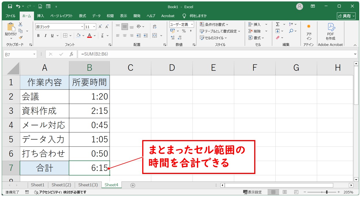Apply borders to the cell

coord(65,36)
